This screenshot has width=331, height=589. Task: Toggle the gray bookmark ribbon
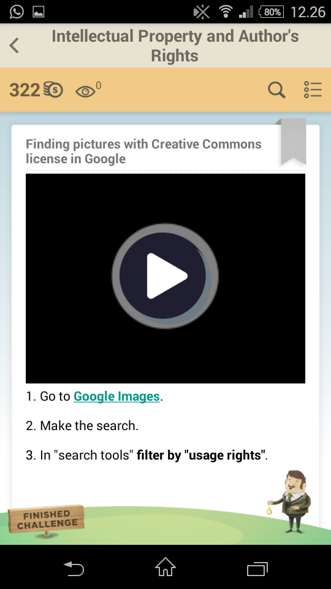pyautogui.click(x=293, y=141)
